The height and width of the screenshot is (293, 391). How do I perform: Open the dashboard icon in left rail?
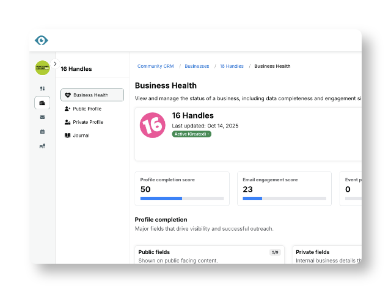pyautogui.click(x=42, y=89)
